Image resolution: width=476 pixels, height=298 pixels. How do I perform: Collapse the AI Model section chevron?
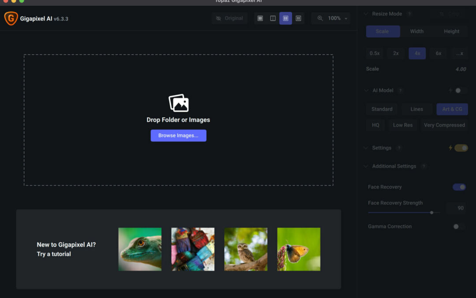point(366,91)
